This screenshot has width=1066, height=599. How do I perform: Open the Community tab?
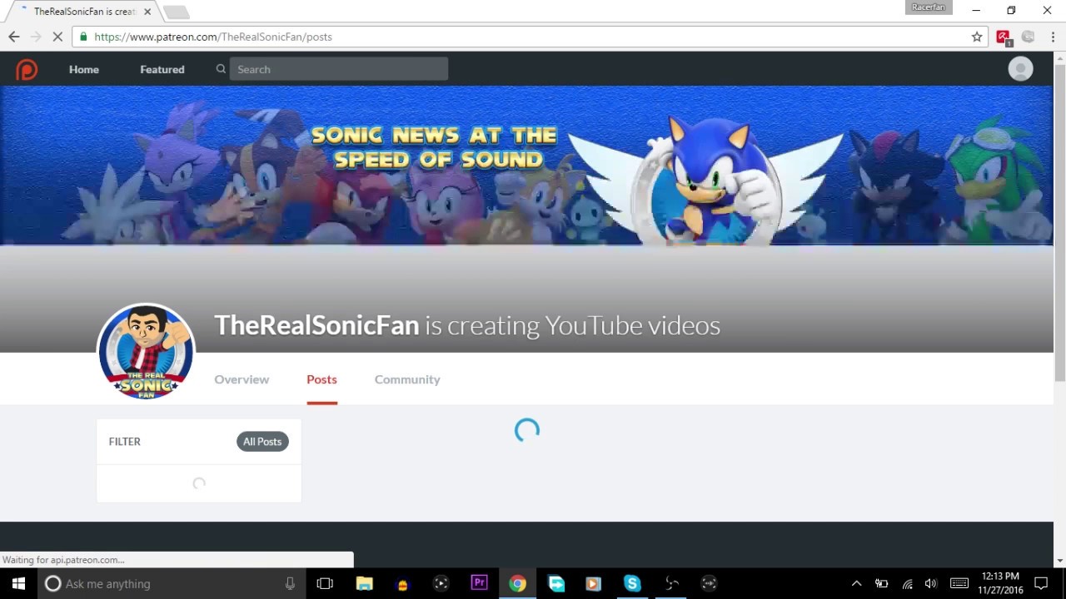coord(407,379)
